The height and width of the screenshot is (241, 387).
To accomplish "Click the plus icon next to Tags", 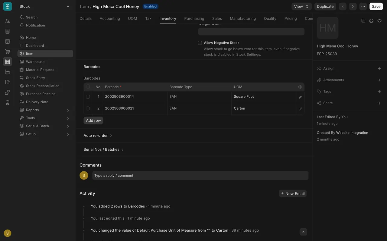I will coord(379,92).
